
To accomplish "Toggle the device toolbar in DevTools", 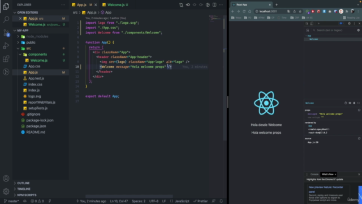I will pyautogui.click(x=312, y=23).
